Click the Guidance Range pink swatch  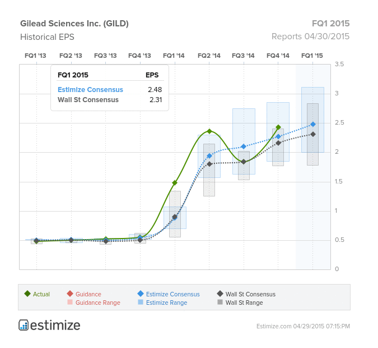70,302
